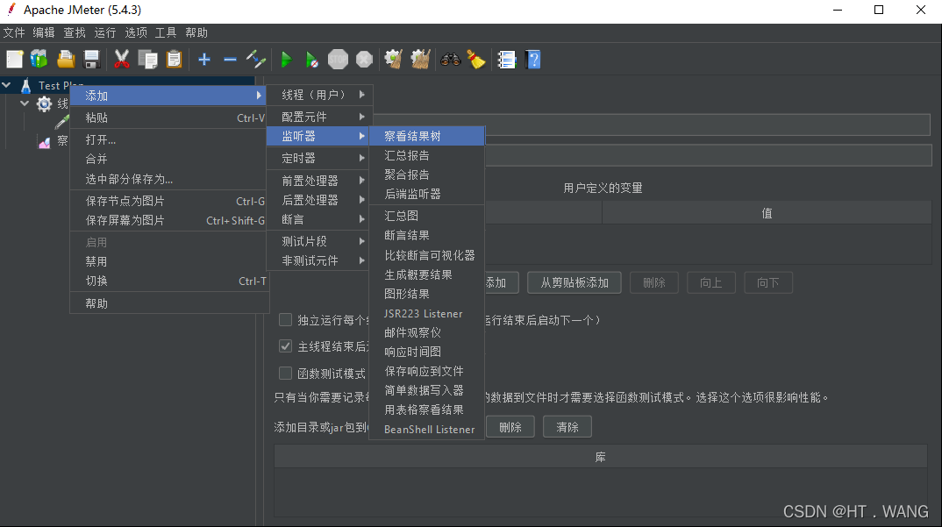942x527 pixels.
Task: Click the Open file folder icon
Action: tap(66, 60)
